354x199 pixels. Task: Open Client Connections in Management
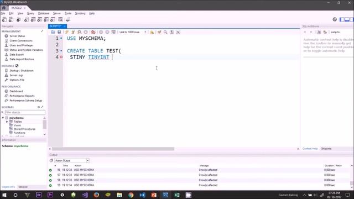pyautogui.click(x=21, y=40)
